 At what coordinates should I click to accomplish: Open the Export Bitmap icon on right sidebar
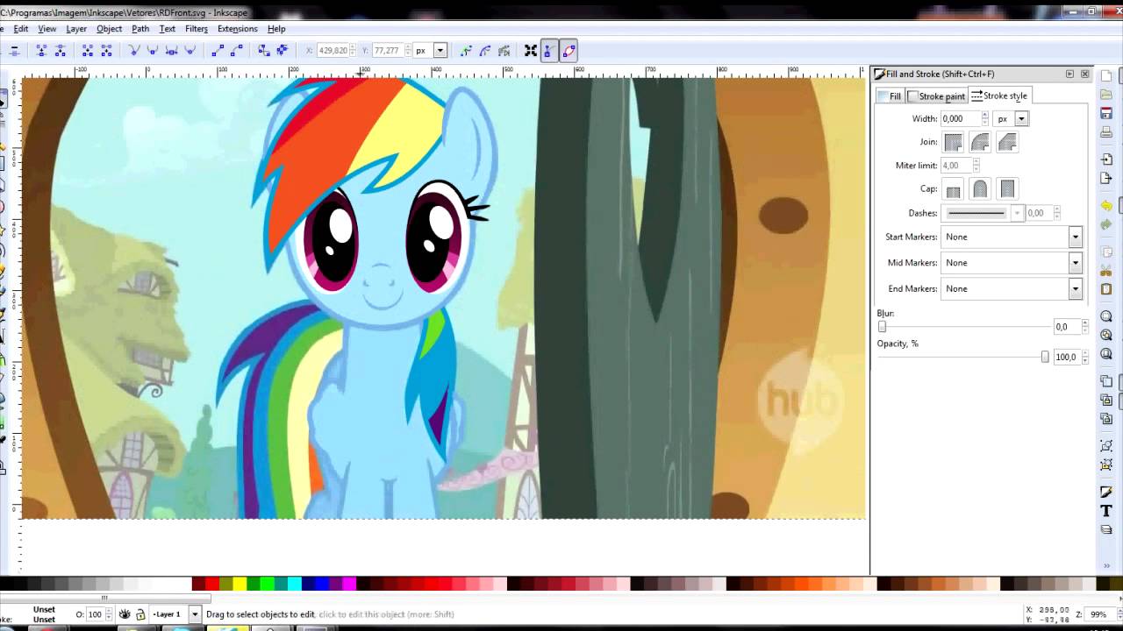click(1105, 176)
